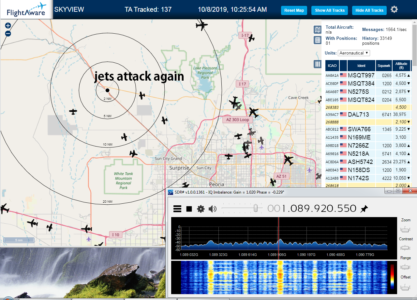The height and width of the screenshot is (300, 417).
Task: Click the TA Tracked: 137 counter
Action: [148, 9]
